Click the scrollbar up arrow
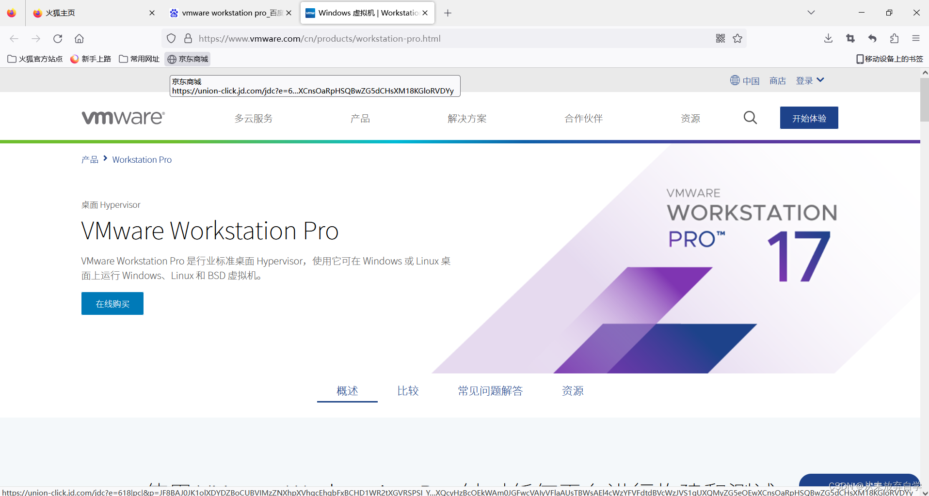The image size is (929, 496). pyautogui.click(x=925, y=73)
